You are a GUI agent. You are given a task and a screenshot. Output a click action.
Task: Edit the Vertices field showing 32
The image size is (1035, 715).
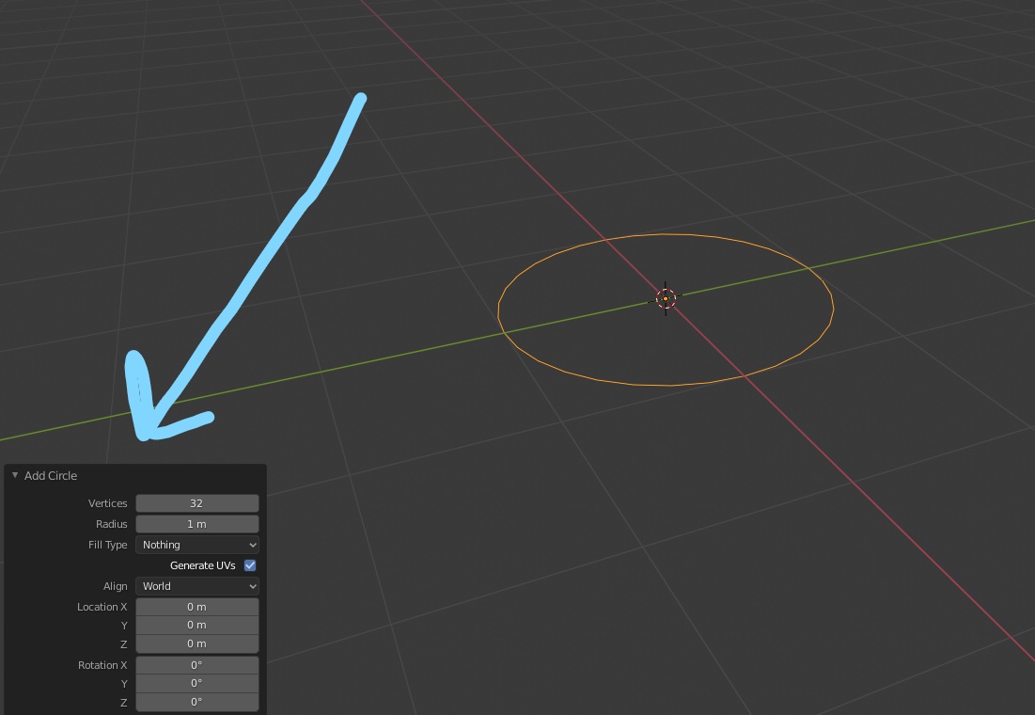click(196, 503)
